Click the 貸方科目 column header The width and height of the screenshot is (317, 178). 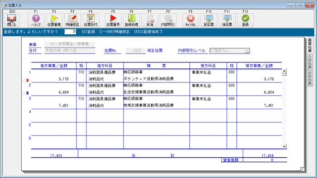[x=208, y=66]
